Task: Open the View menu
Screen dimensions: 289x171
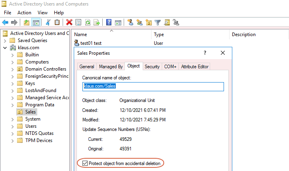Action: (42, 13)
